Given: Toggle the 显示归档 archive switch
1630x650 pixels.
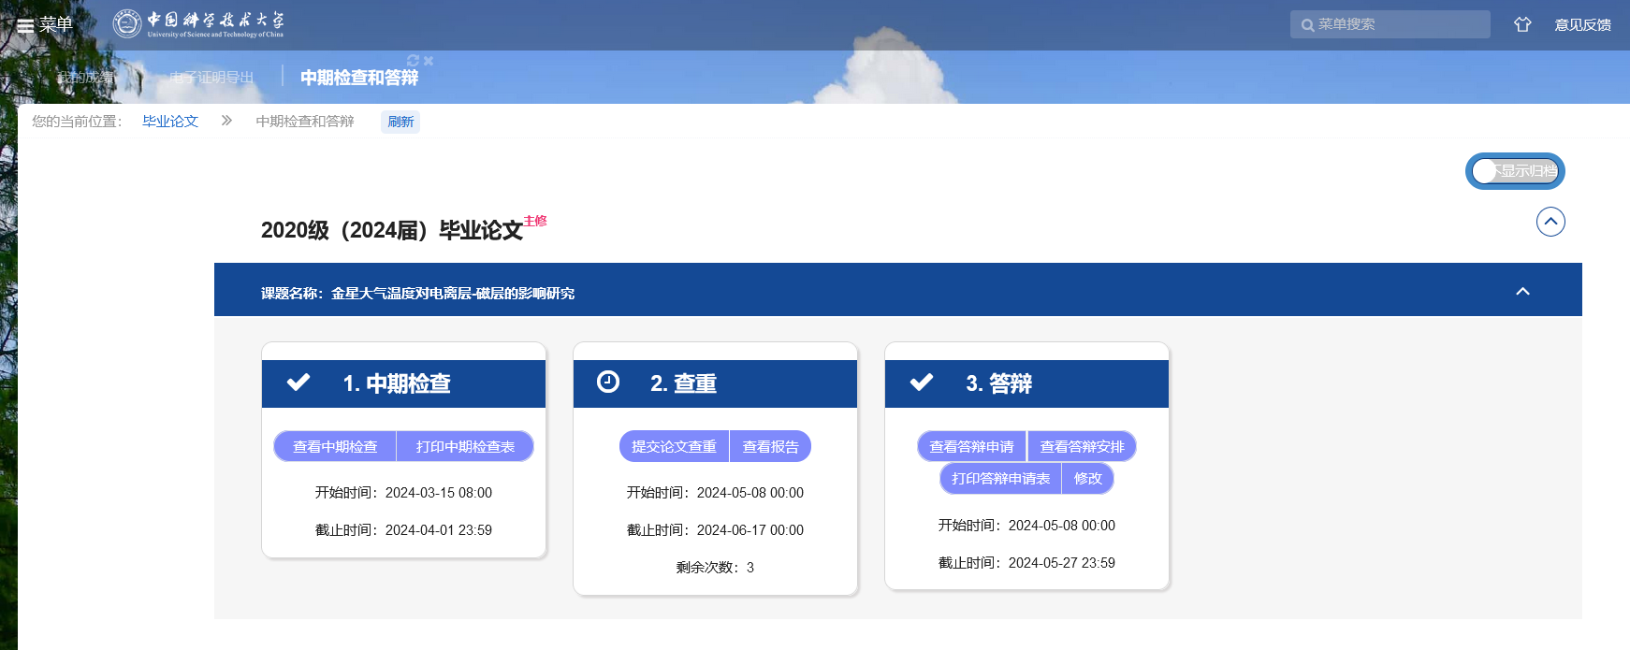Looking at the screenshot, I should pyautogui.click(x=1514, y=171).
